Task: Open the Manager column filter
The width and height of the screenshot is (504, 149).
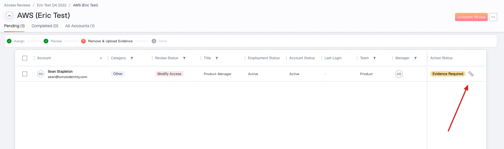Action: pyautogui.click(x=416, y=58)
